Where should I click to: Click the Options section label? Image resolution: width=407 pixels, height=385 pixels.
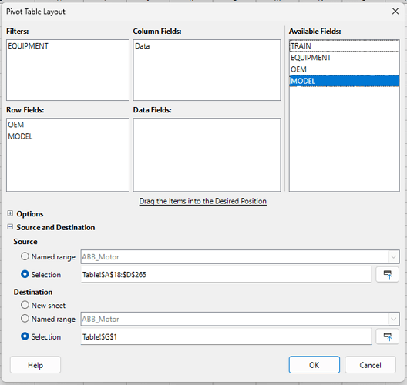point(30,213)
